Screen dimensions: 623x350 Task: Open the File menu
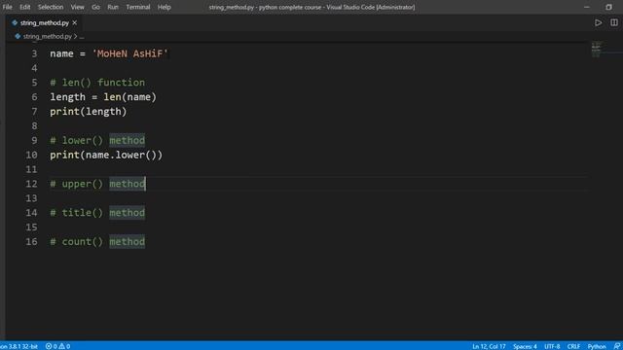tap(7, 7)
